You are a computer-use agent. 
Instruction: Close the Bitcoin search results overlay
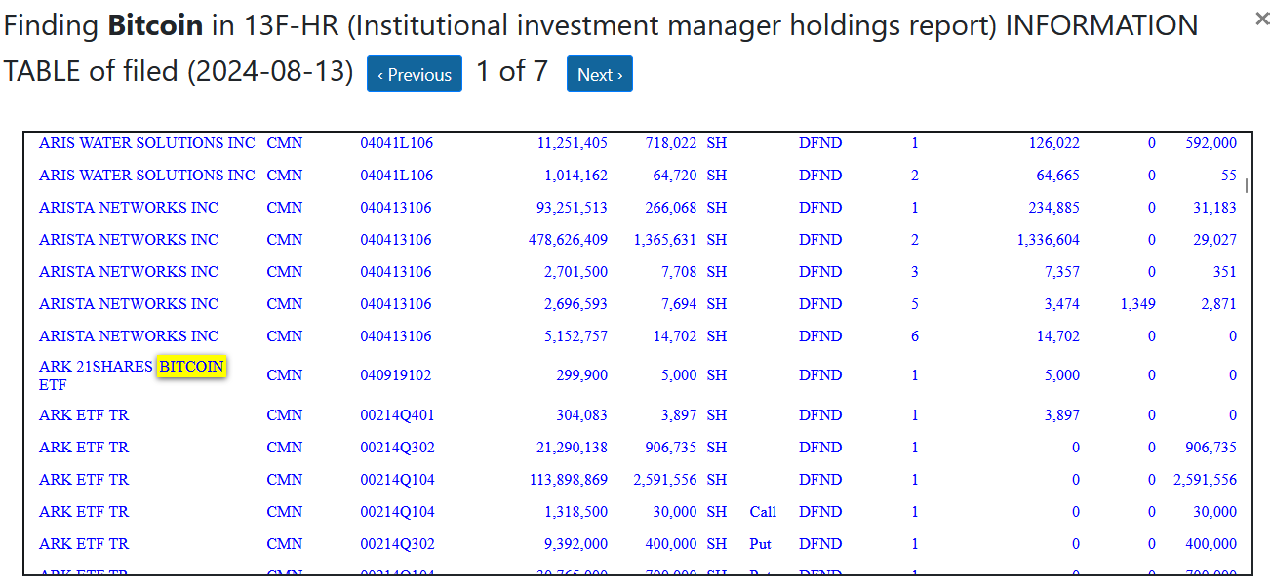pos(1261,18)
